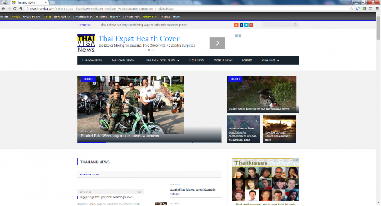Open Phuket Bike Week organisers article
This screenshot has height=206, width=381.
pyautogui.click(x=120, y=136)
